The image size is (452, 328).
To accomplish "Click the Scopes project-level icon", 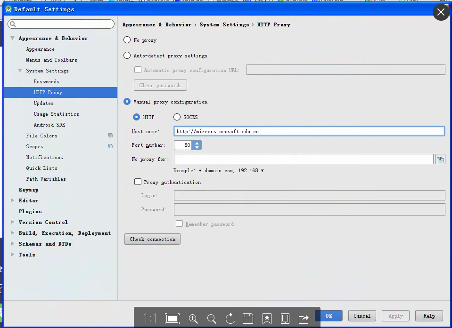I will (110, 146).
